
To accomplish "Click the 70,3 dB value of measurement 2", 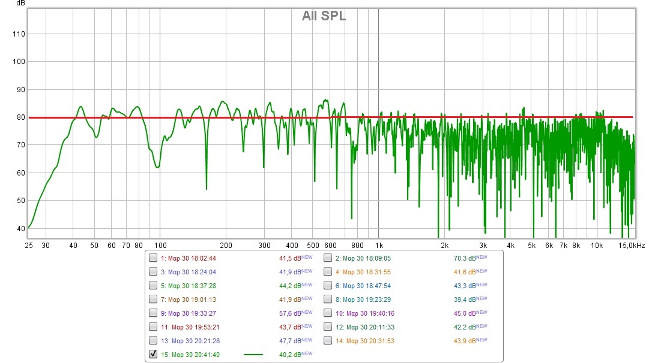I will coord(465,259).
